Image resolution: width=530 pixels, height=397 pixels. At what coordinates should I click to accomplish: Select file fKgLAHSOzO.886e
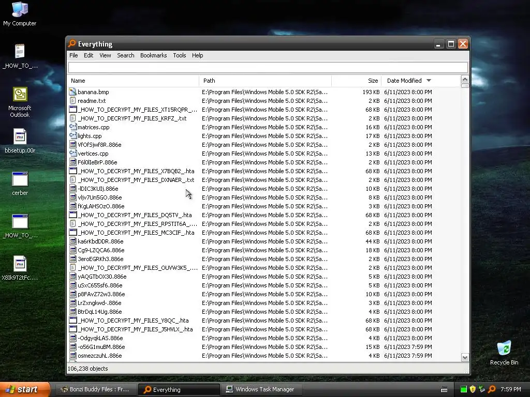(x=101, y=206)
